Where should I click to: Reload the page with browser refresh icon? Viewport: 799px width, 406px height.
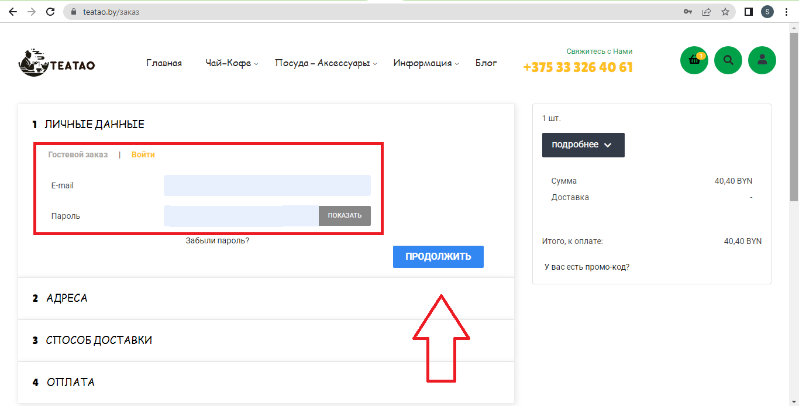pos(50,12)
